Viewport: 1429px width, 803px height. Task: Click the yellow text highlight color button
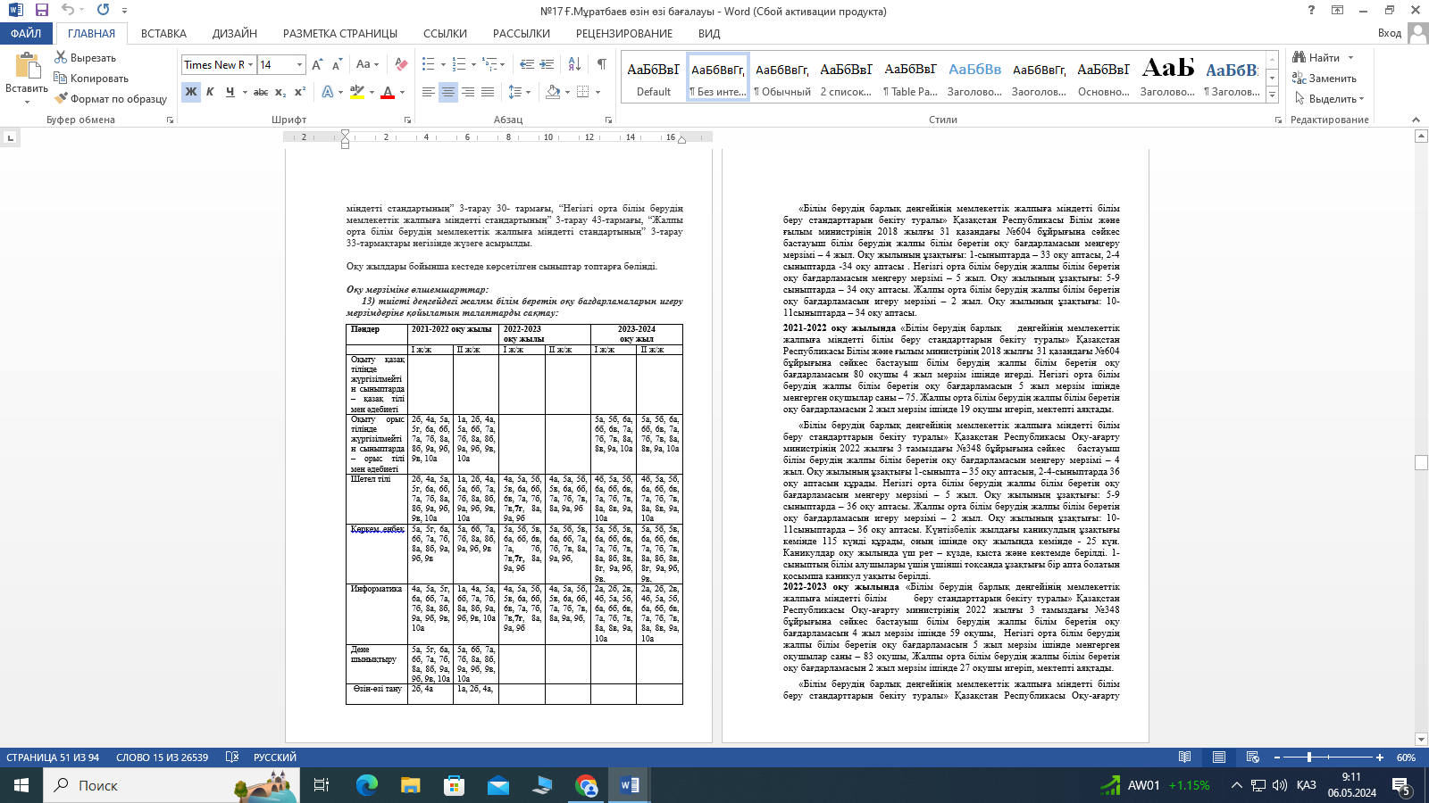(x=357, y=92)
